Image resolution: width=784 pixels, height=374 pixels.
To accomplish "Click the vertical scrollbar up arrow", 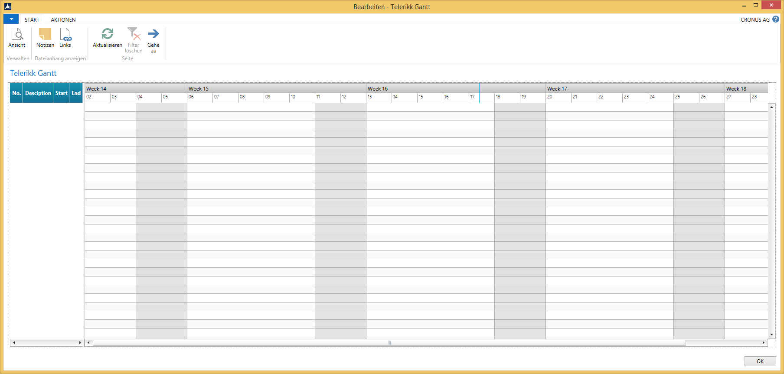I will (772, 107).
